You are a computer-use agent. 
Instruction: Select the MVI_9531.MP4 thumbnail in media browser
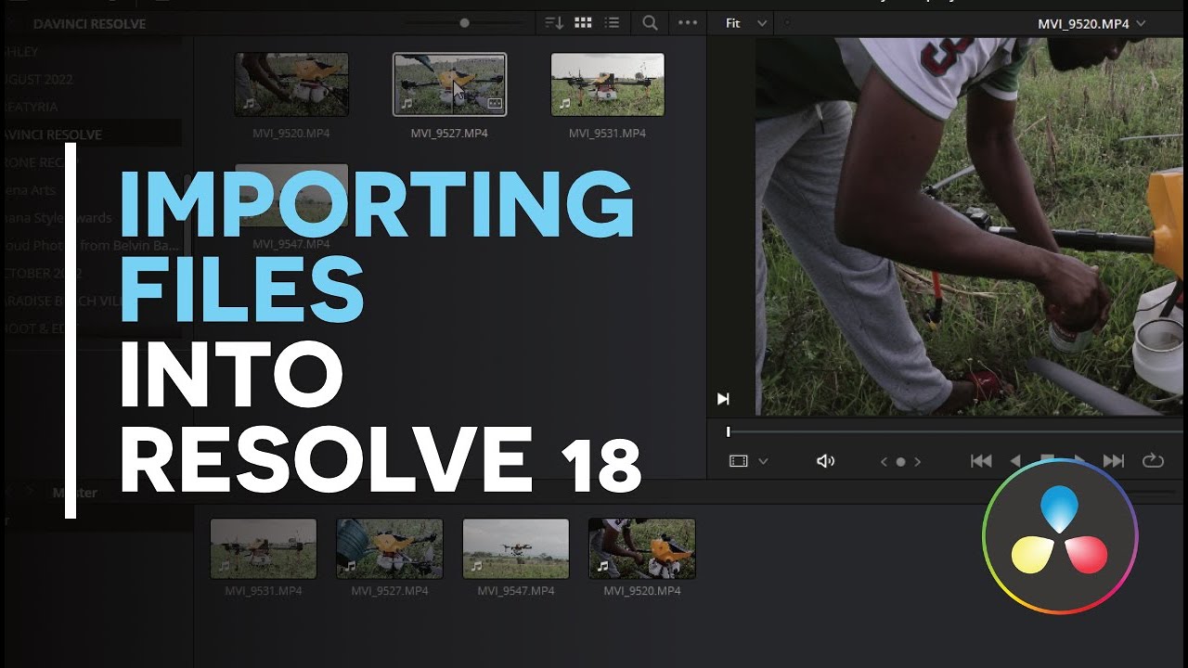point(607,84)
